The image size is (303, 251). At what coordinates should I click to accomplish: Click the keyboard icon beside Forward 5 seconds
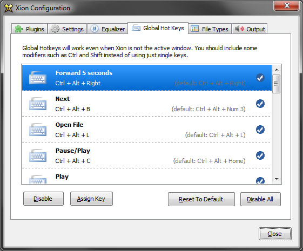click(x=38, y=78)
